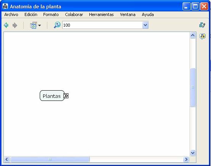This screenshot has width=212, height=166.
Task: Select the Plantas concept node
Action: click(52, 96)
